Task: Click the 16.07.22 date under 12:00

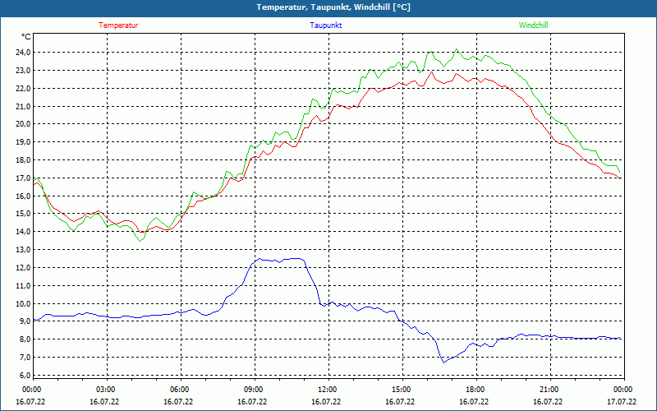Action: [326, 402]
